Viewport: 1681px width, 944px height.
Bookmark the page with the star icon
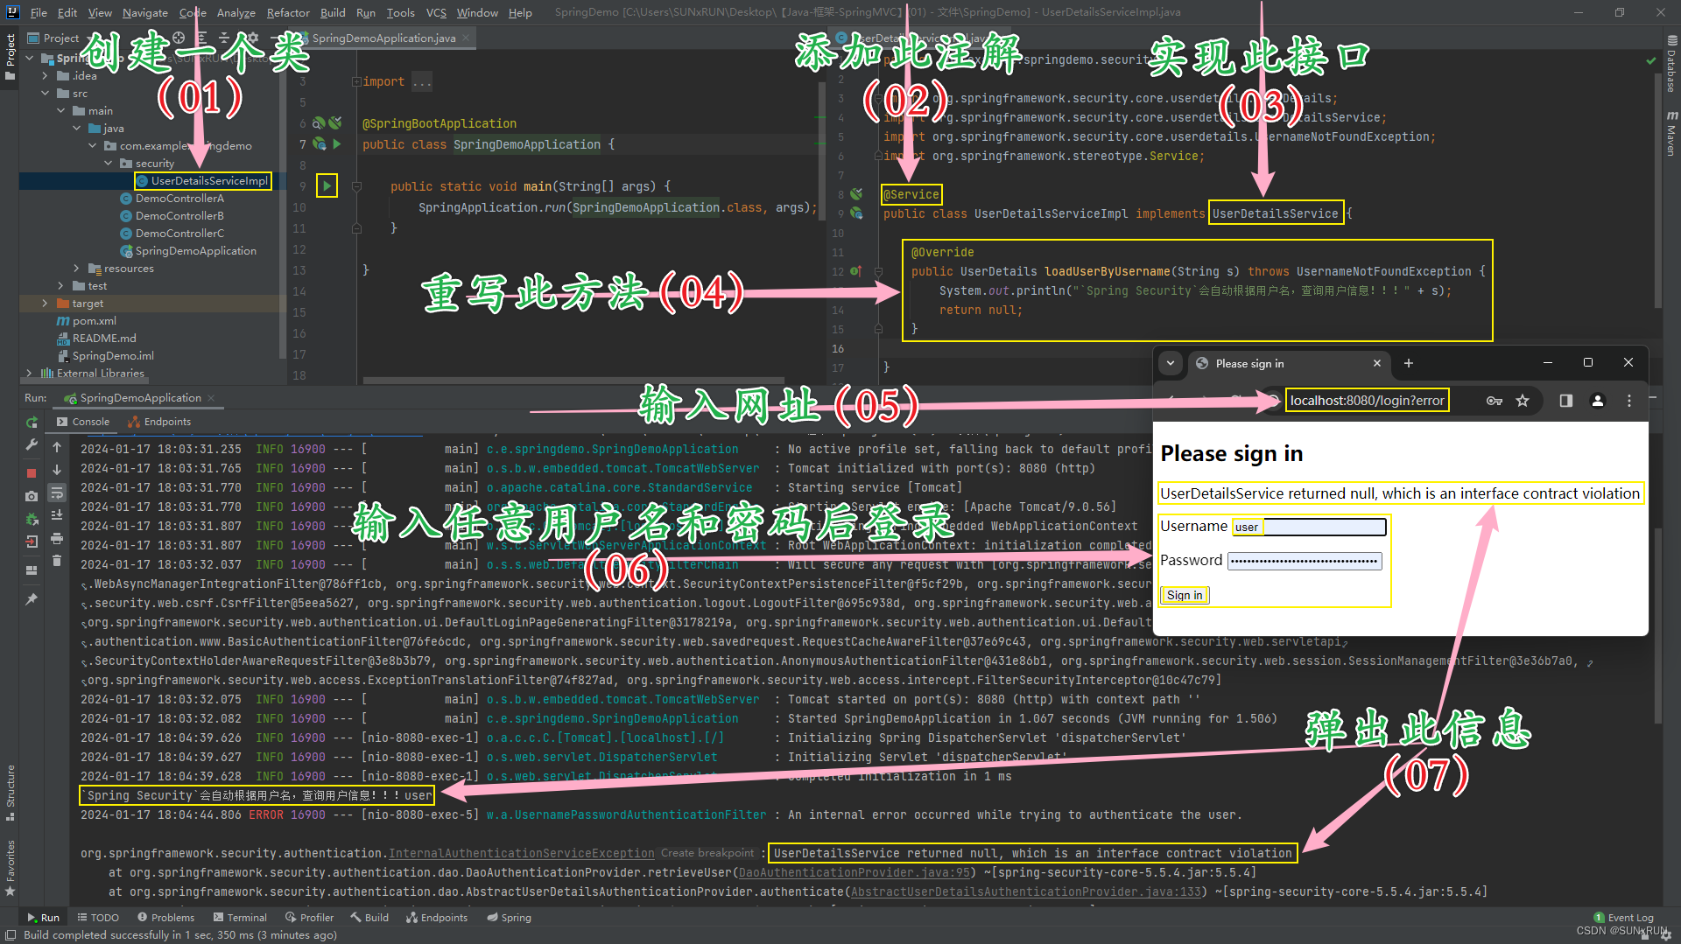point(1523,401)
